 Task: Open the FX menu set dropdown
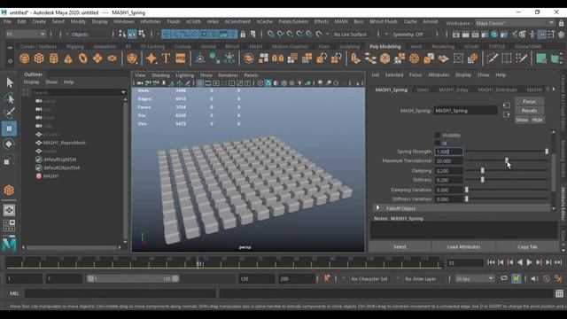point(26,35)
